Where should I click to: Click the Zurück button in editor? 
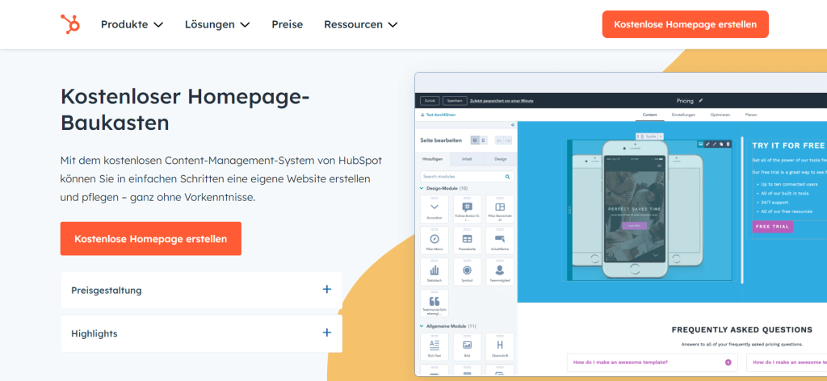(430, 100)
